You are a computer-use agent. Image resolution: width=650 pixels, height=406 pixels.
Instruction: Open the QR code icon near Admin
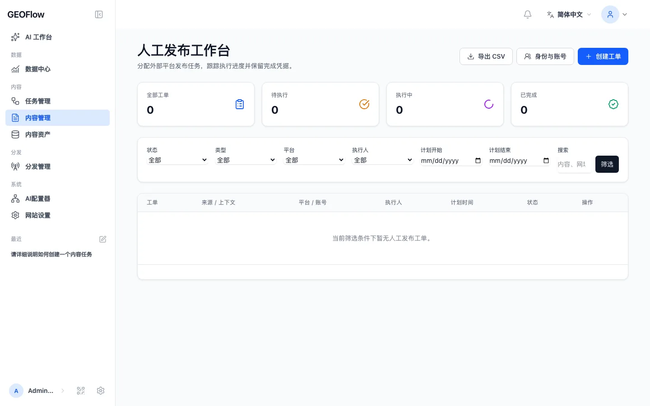click(81, 391)
